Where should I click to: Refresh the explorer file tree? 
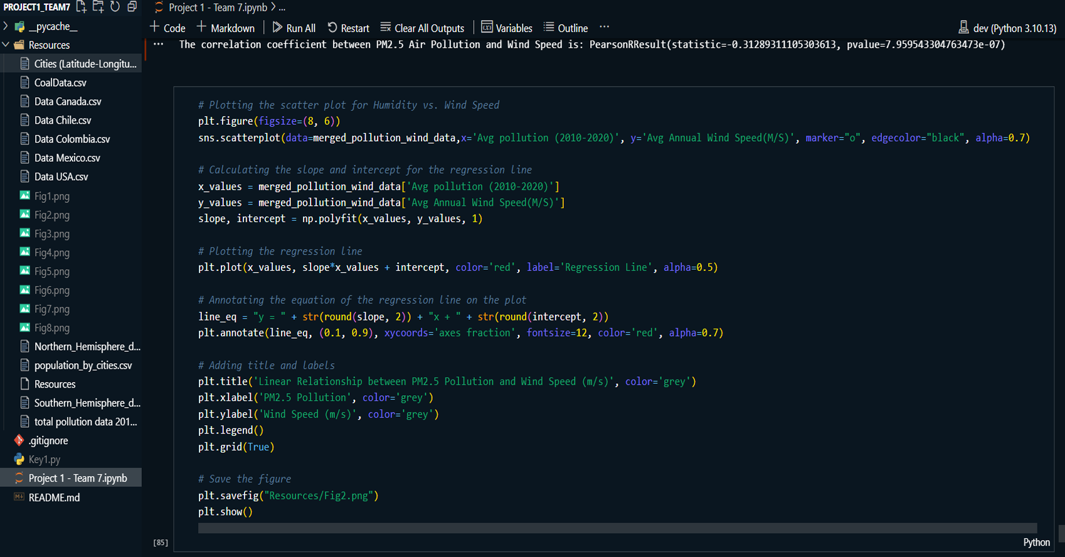(115, 7)
